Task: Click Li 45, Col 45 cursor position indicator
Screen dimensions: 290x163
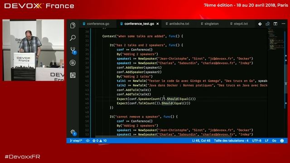Action: [201, 141]
